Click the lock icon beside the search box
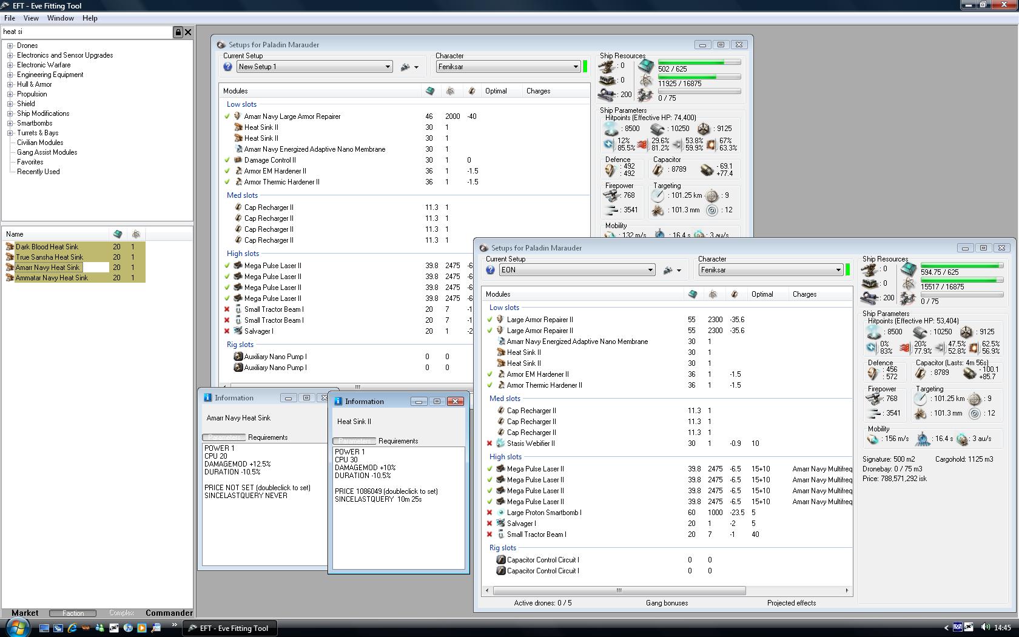The image size is (1019, 637). coord(178,32)
